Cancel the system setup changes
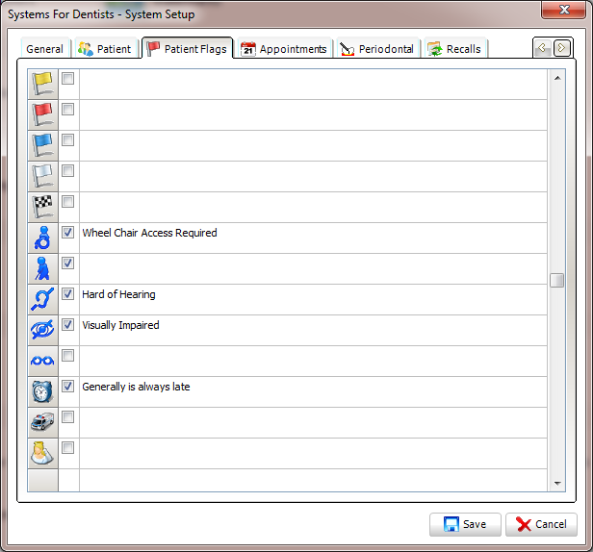This screenshot has height=552, width=593. [541, 524]
